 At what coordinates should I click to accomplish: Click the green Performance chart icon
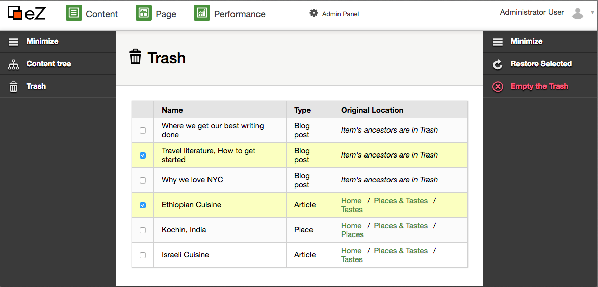click(202, 13)
